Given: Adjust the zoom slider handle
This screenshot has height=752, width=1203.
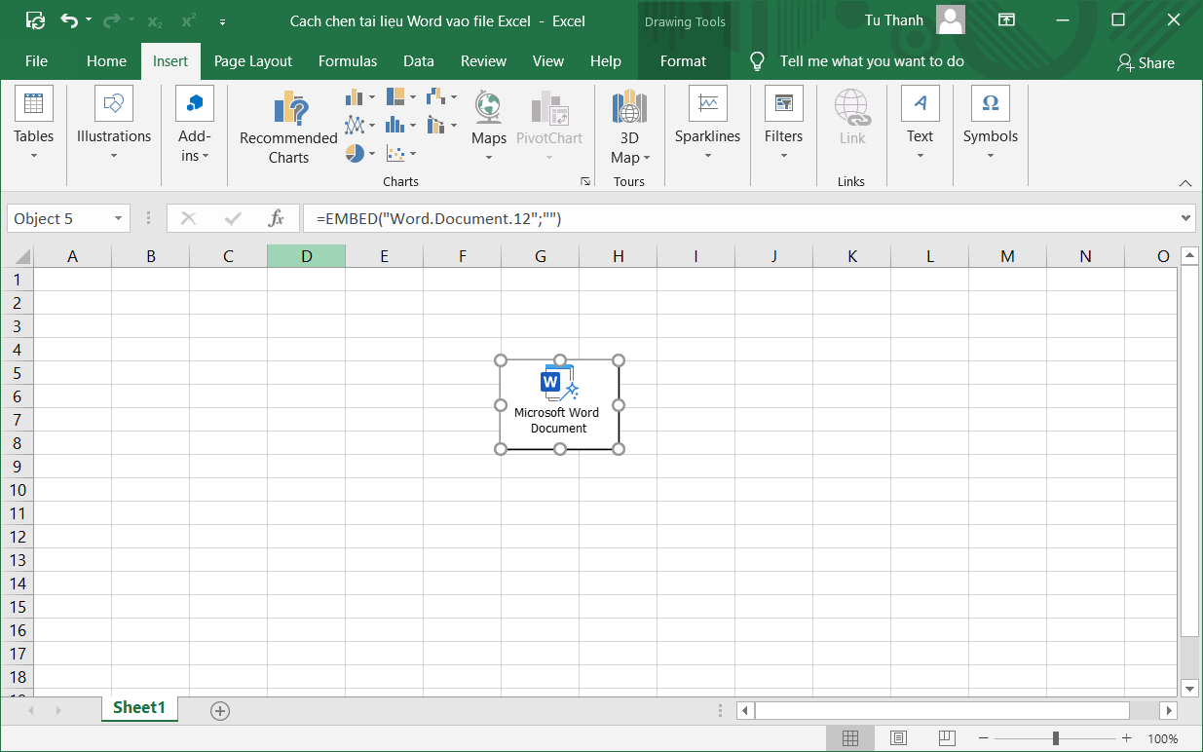Looking at the screenshot, I should [1055, 738].
